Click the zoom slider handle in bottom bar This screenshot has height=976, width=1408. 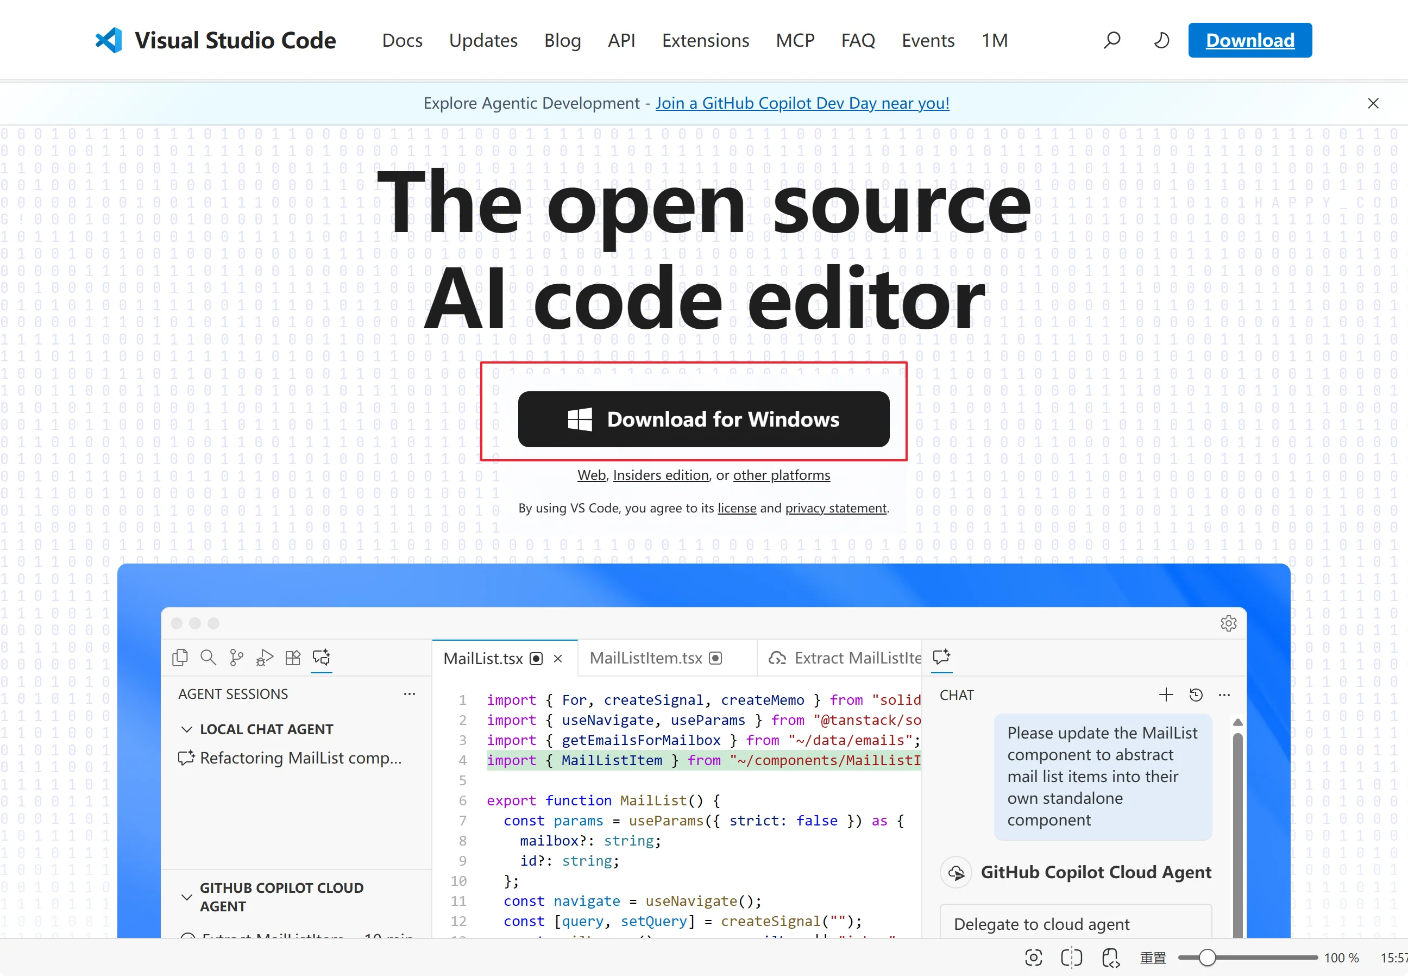point(1207,958)
